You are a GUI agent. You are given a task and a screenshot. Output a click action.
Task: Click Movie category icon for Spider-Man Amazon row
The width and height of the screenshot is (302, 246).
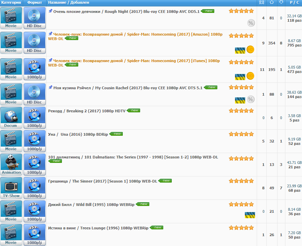(11, 43)
